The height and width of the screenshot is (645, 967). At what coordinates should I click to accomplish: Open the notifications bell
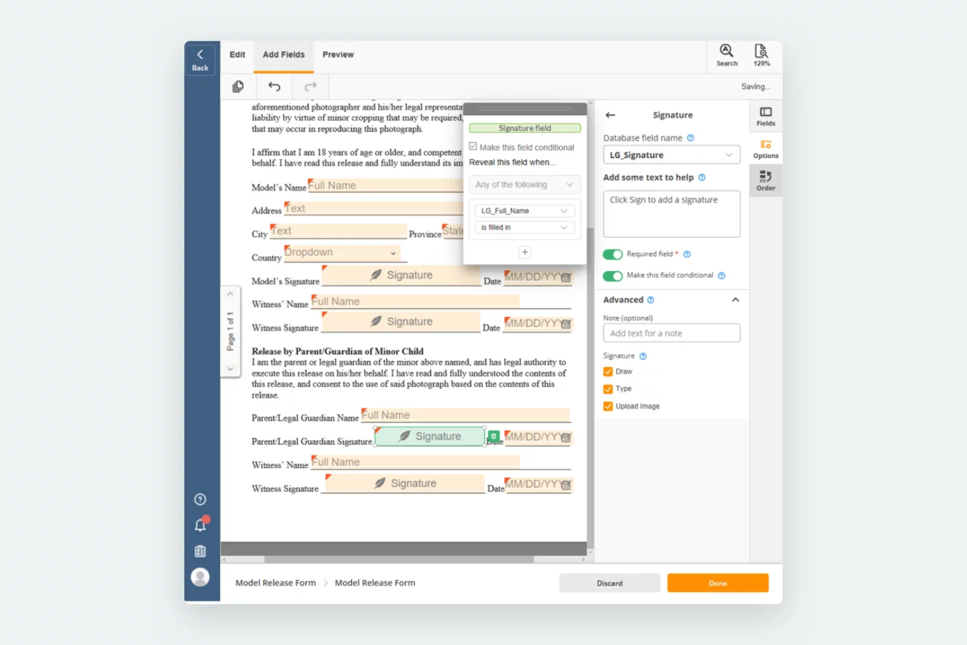point(200,524)
